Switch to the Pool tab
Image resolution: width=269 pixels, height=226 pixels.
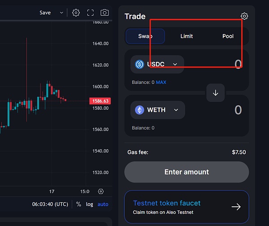228,36
